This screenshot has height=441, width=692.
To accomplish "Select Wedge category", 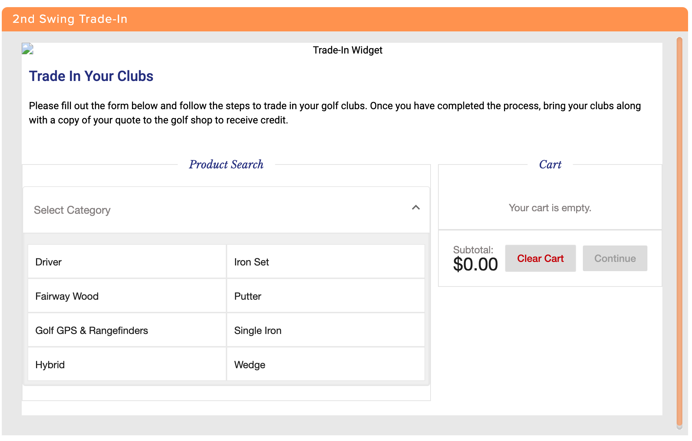I will pyautogui.click(x=326, y=365).
